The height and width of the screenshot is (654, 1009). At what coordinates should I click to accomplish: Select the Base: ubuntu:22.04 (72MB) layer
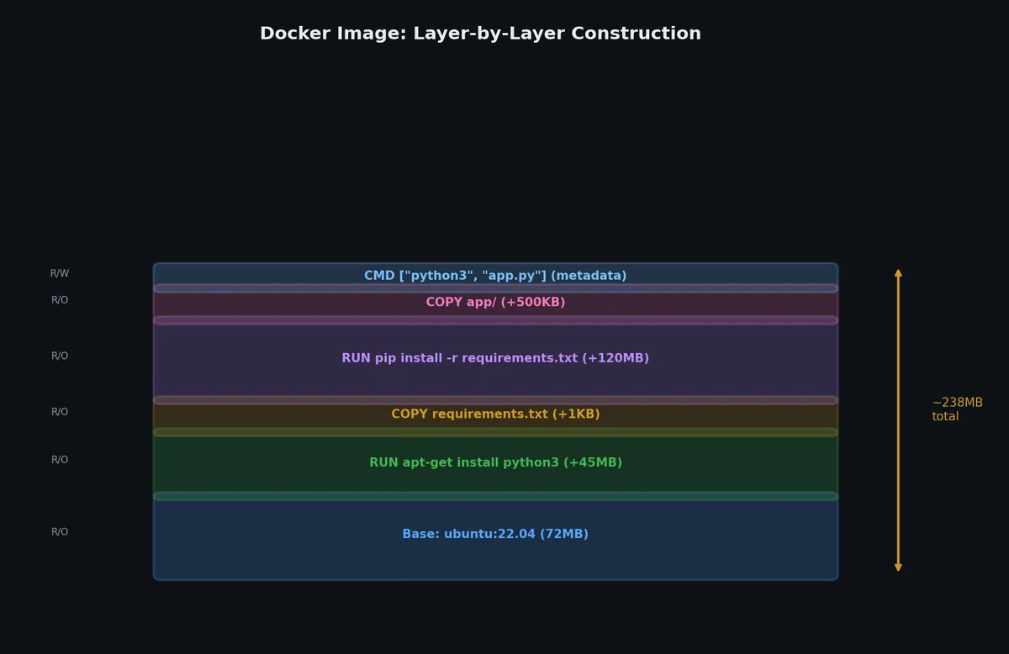(495, 535)
